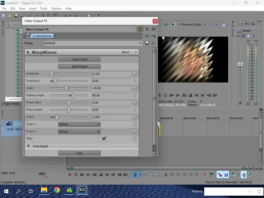Click the Frequency slider handle
Viewport: 264px width, 198px height.
pyautogui.click(x=55, y=81)
